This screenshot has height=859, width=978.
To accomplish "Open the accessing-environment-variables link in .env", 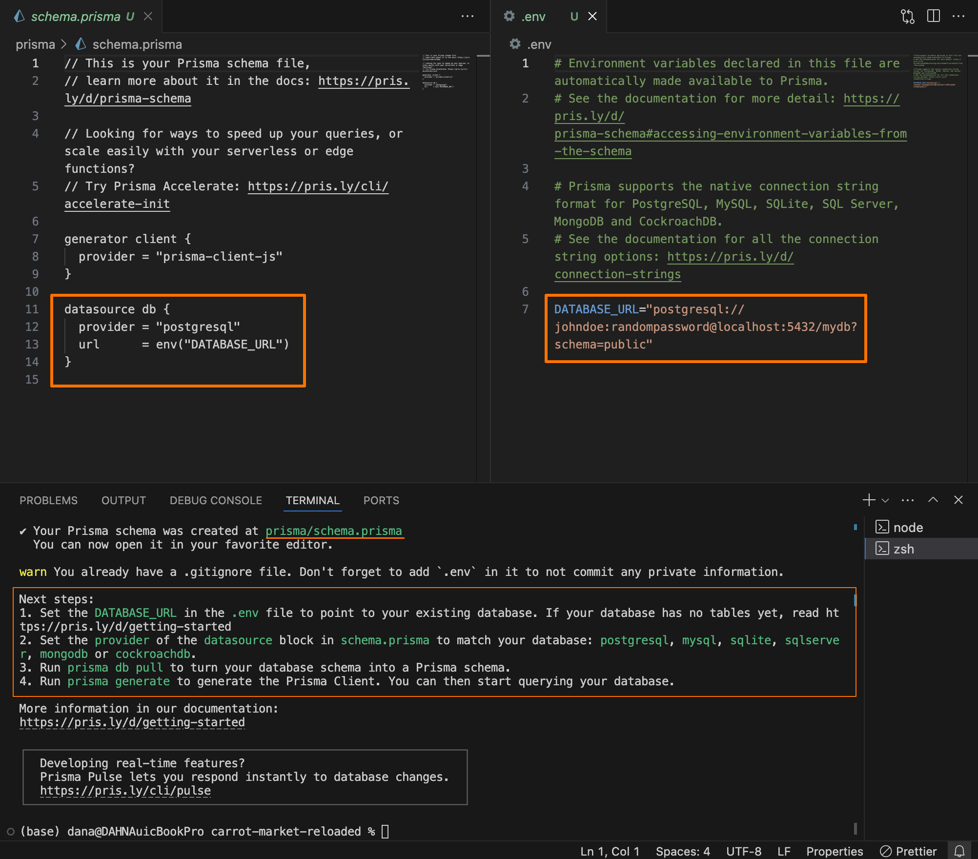I will coord(730,134).
